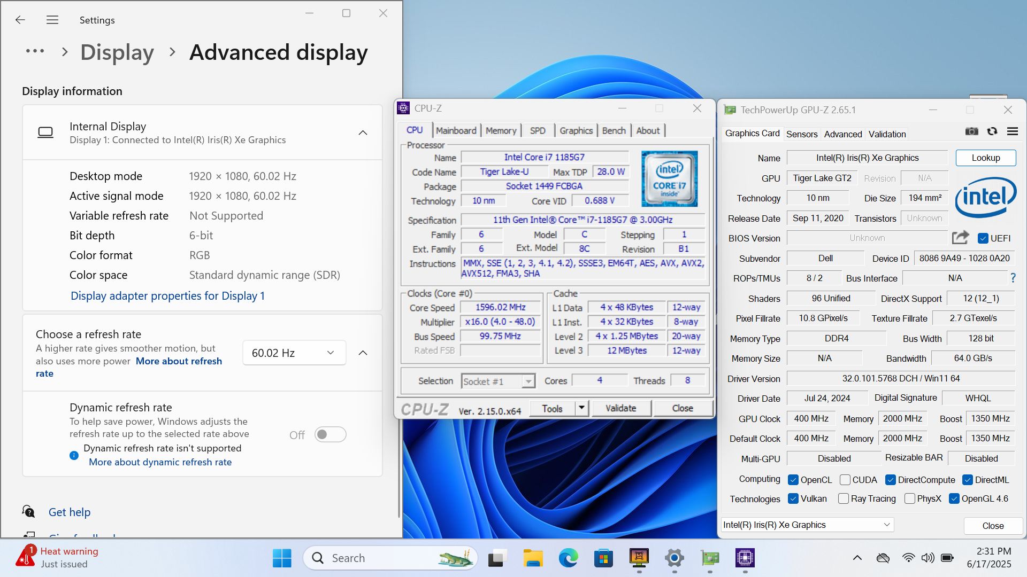Click the Intel logo in GPU-Z
1027x577 pixels.
986,197
